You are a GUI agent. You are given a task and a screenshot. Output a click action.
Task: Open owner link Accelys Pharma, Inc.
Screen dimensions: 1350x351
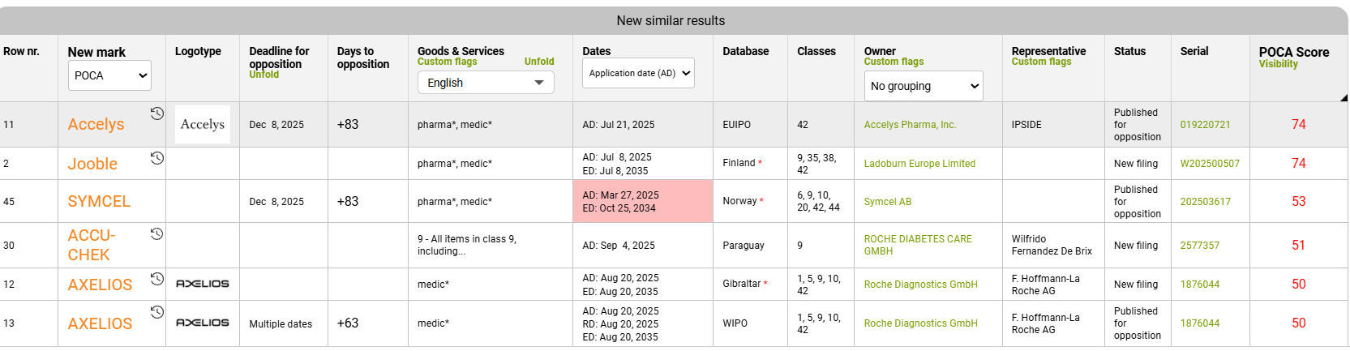coord(910,125)
